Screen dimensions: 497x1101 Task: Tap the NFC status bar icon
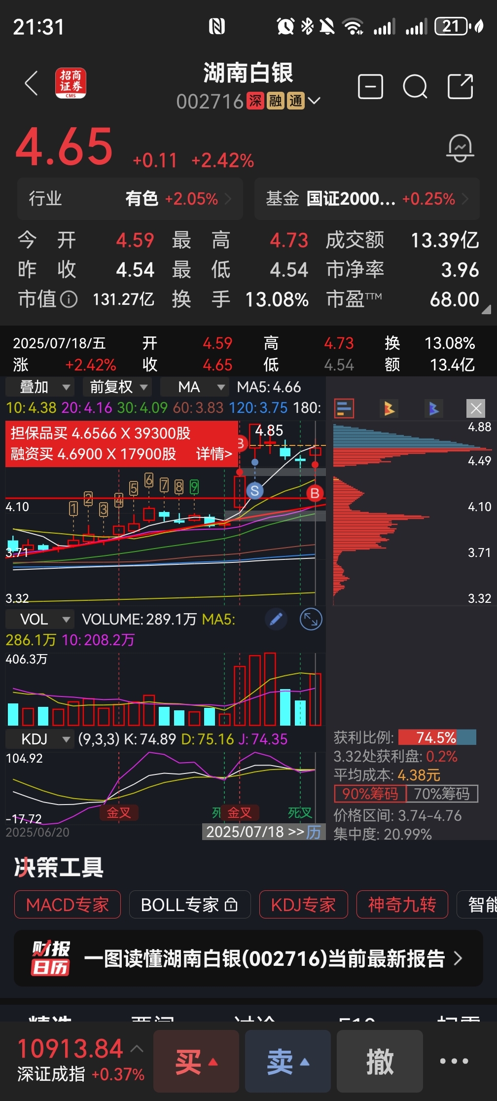pos(217,26)
